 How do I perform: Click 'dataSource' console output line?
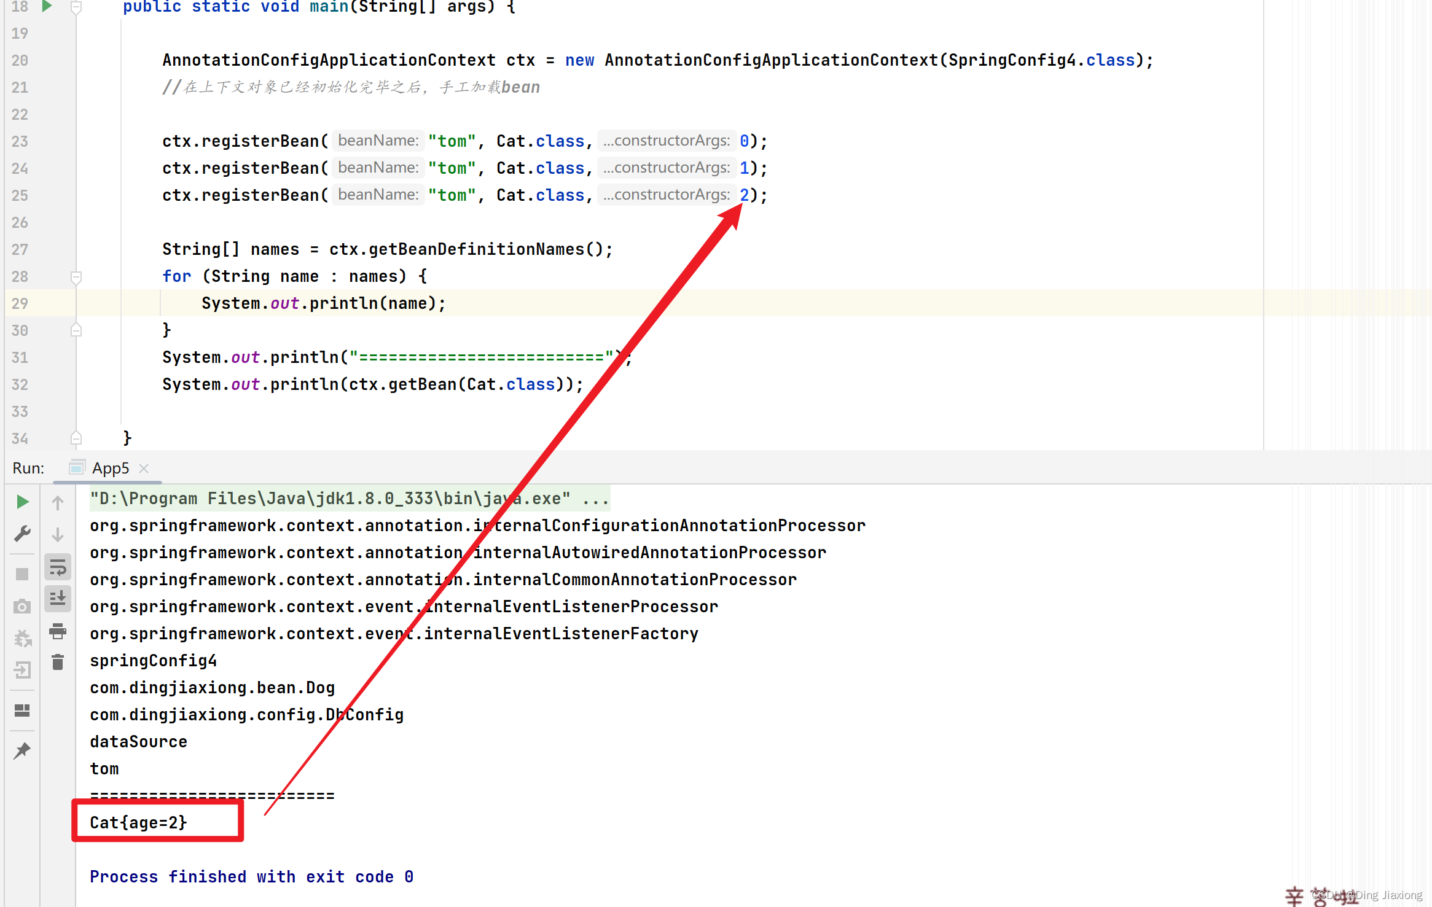tap(138, 742)
